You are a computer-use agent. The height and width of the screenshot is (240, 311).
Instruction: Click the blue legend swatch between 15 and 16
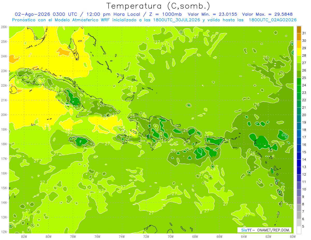(299, 148)
